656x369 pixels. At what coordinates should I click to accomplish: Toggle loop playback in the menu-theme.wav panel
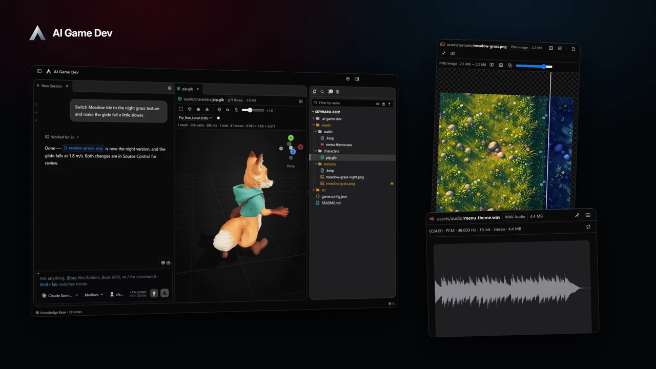click(x=588, y=227)
